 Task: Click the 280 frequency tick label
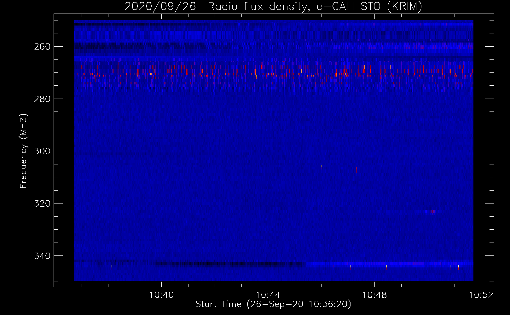(x=42, y=99)
